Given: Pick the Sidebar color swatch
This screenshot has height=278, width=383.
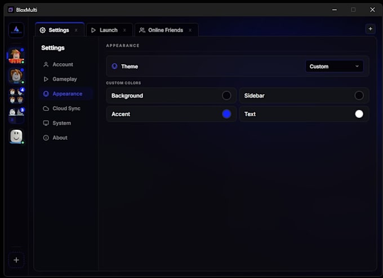Looking at the screenshot, I should pos(359,95).
